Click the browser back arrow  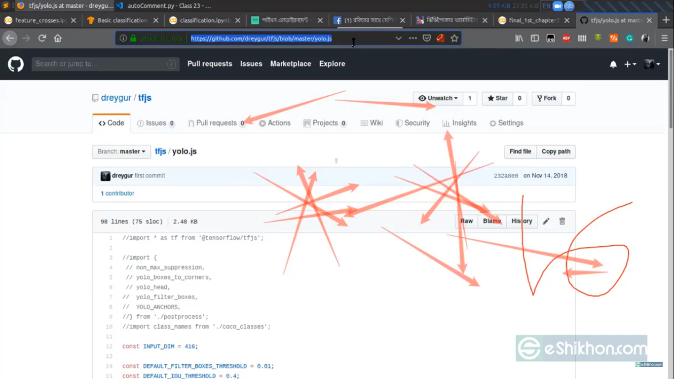(10, 38)
